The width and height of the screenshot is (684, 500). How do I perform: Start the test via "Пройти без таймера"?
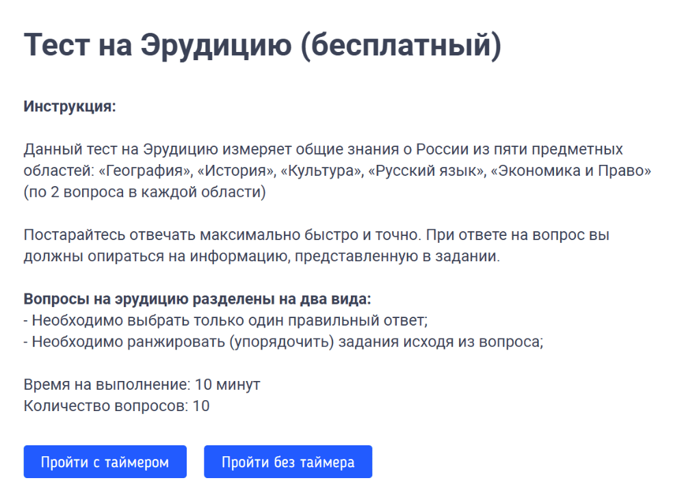coord(287,462)
